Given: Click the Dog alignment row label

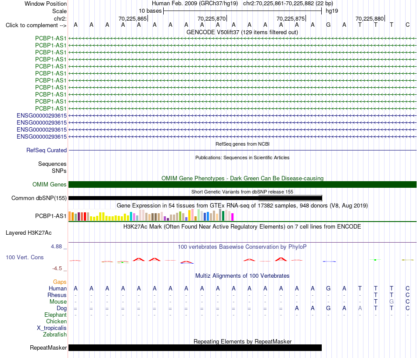Looking at the screenshot, I should tap(62, 308).
